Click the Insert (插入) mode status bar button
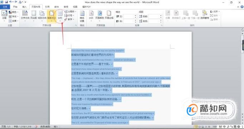244x129 pixels. coord(56,127)
